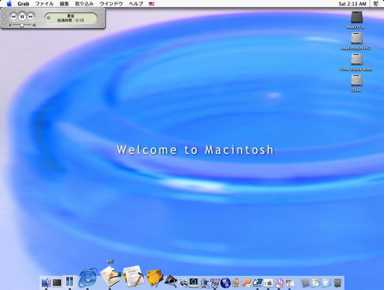Select the Vine Linux Boot disk icon
384x290 pixels.
tap(356, 60)
